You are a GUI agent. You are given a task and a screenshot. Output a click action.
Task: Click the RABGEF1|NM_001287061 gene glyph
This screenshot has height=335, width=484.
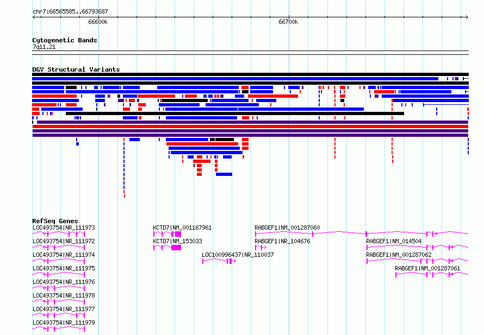pos(432,275)
